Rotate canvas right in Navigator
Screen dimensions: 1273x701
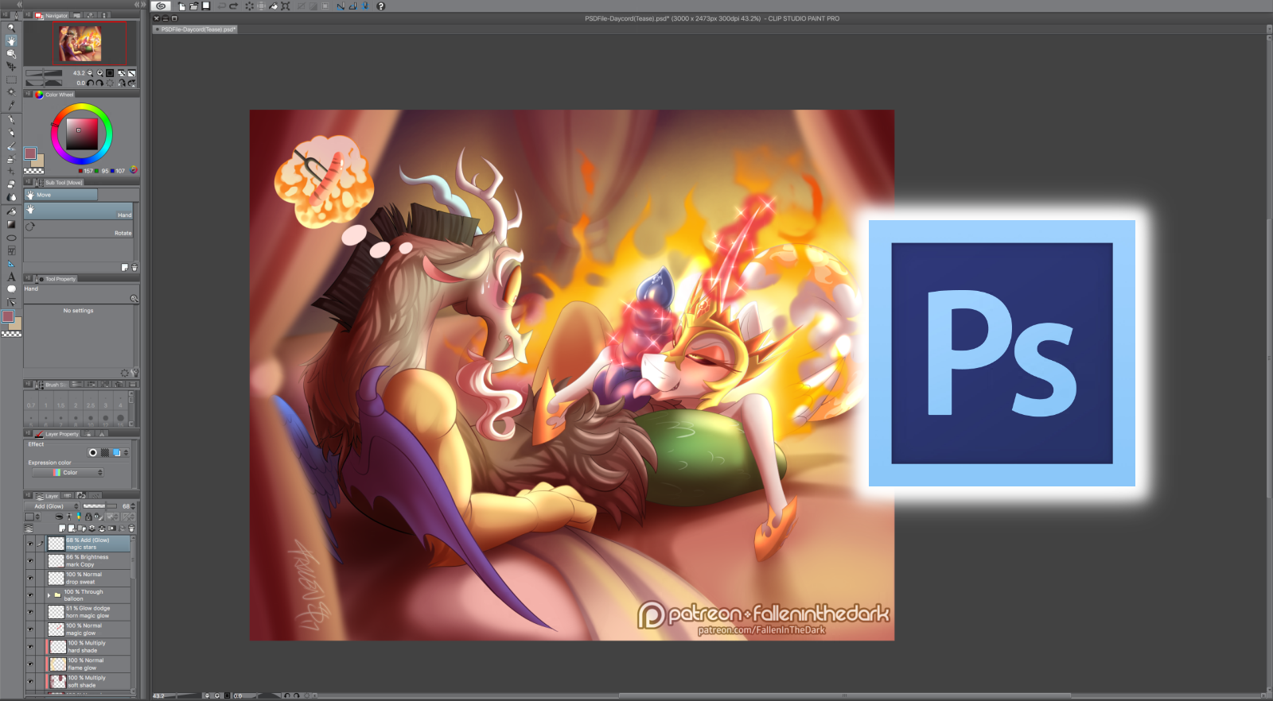pos(99,83)
